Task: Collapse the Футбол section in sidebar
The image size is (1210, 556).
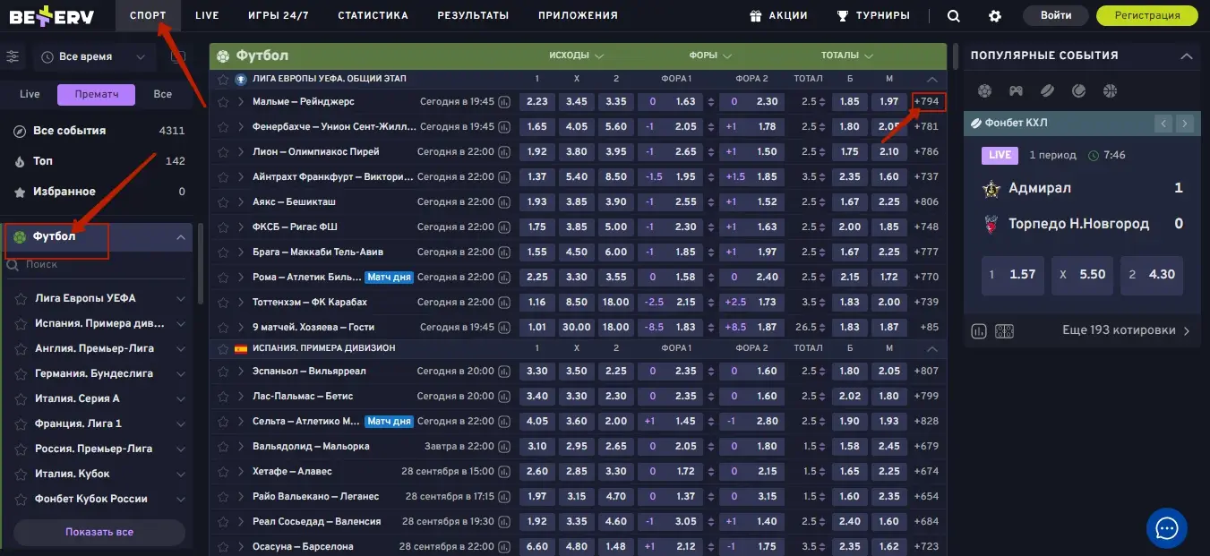Action: click(x=180, y=237)
